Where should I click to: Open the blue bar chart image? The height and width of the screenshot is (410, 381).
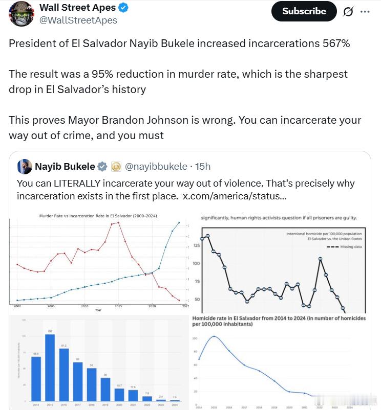pos(98,362)
